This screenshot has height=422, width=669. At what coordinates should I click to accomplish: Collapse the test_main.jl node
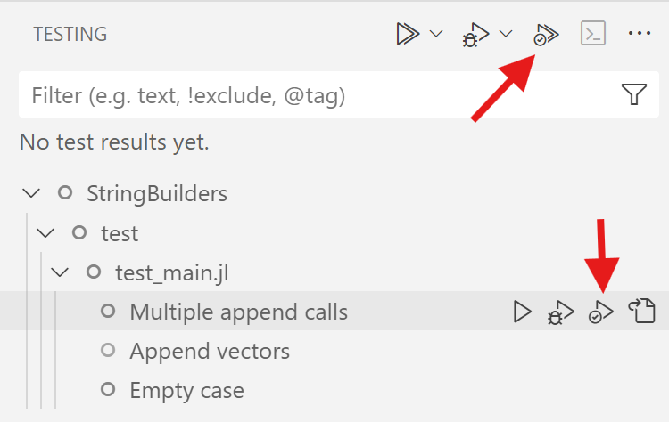(x=59, y=272)
